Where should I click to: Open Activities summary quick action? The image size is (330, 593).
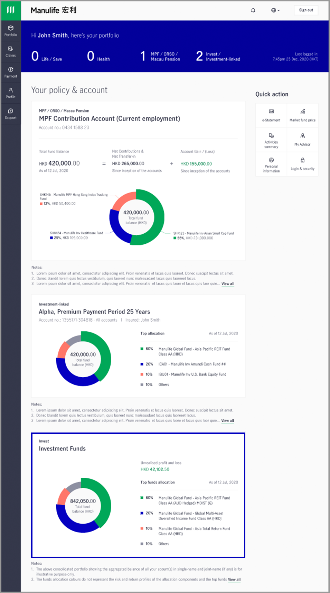point(271,140)
